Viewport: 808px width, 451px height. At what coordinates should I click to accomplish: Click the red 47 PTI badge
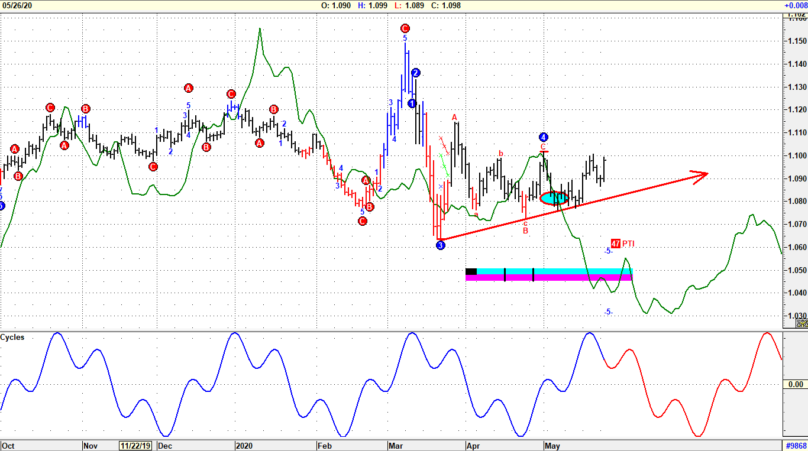point(616,244)
